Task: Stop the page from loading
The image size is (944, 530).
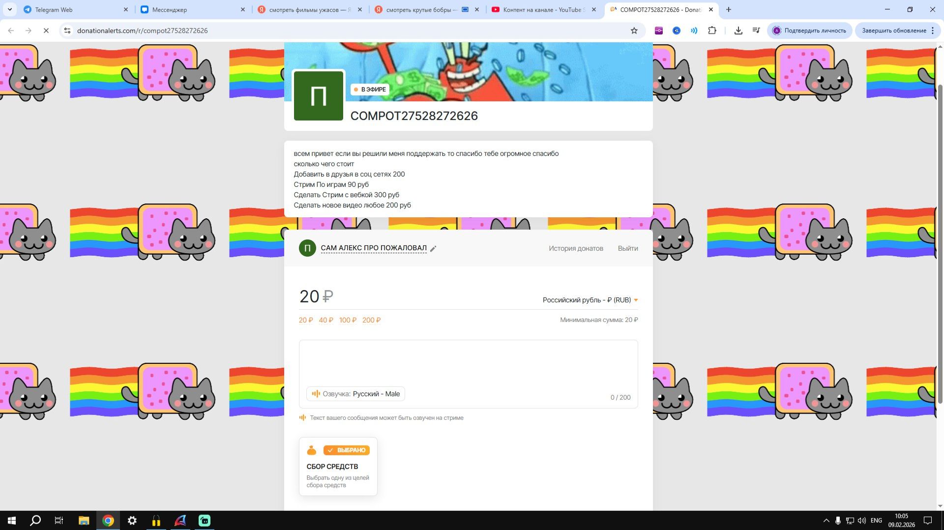Action: point(46,30)
